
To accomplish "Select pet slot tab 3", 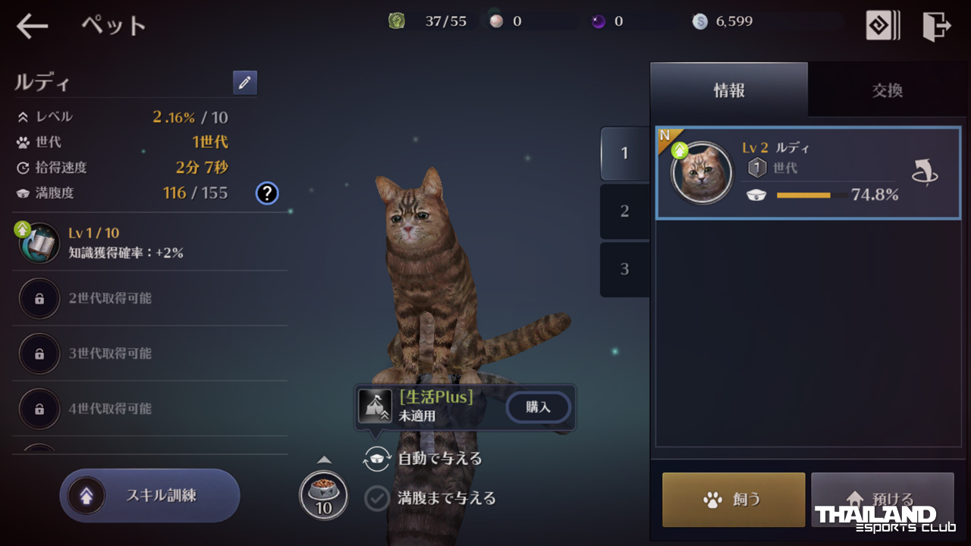I will tap(624, 268).
